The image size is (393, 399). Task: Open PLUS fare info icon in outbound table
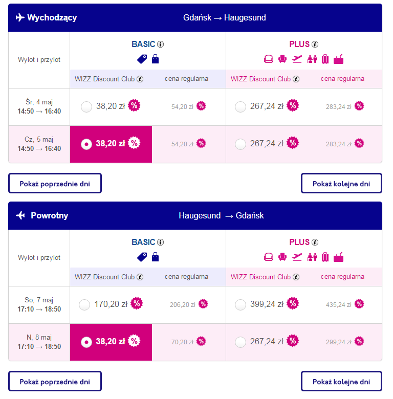(x=315, y=45)
